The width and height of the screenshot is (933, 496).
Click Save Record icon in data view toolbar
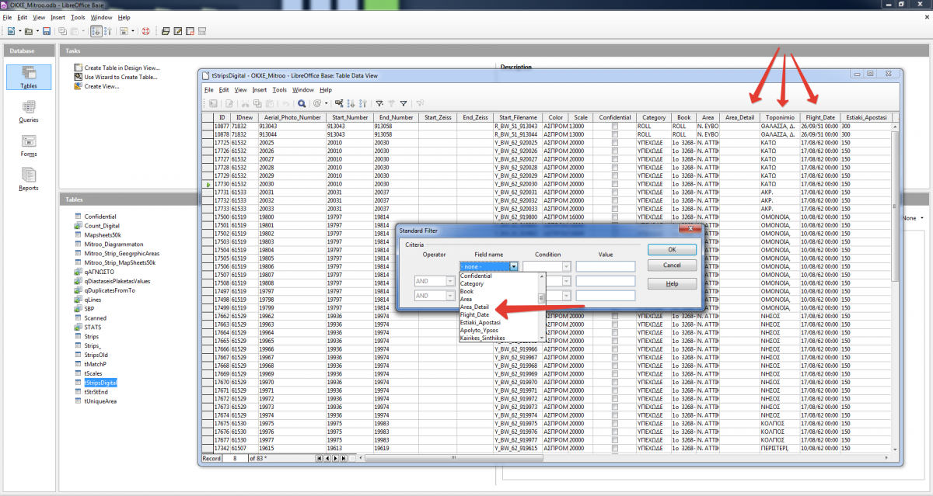tap(213, 103)
